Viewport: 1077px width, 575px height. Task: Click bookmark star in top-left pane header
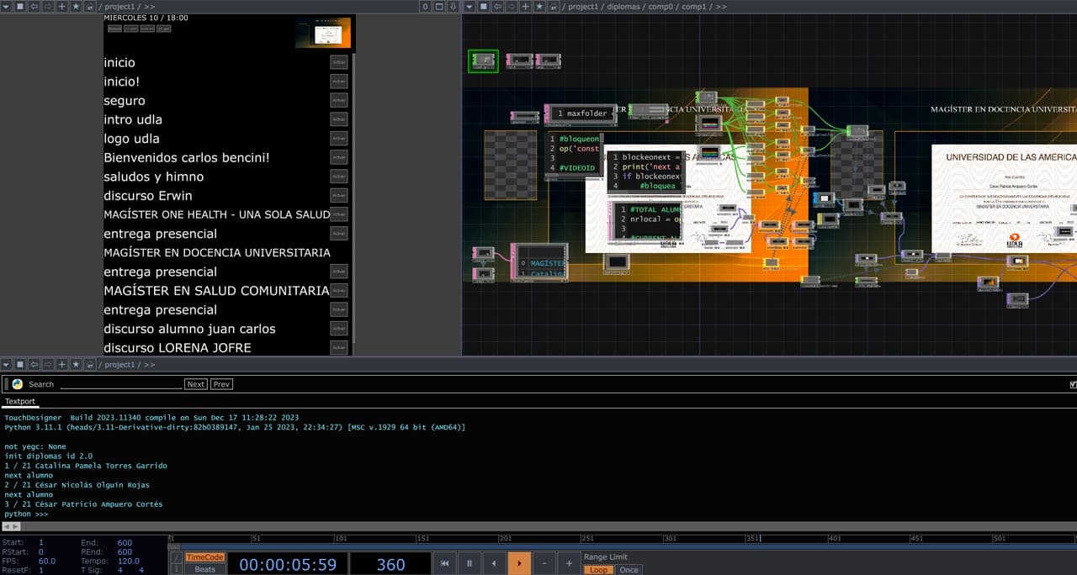(76, 6)
